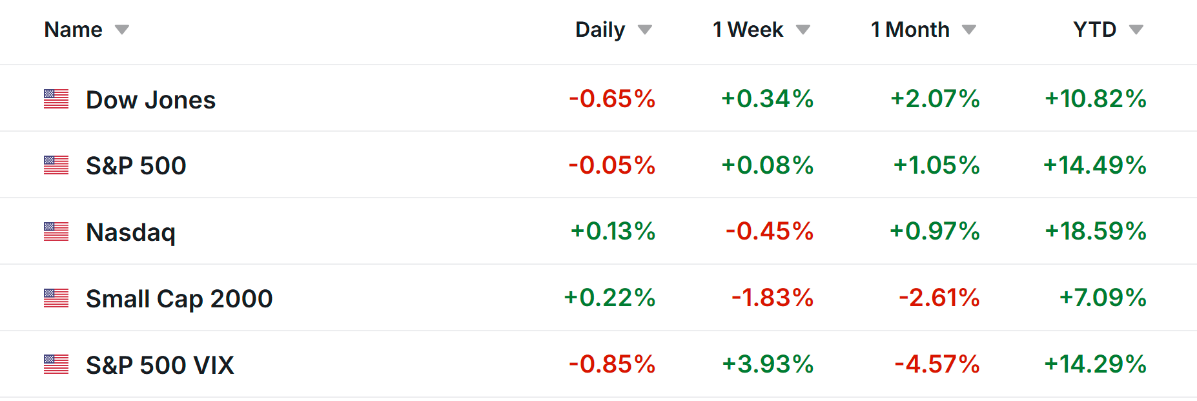Click the YTD column header label
The height and width of the screenshot is (401, 1197).
pyautogui.click(x=1094, y=30)
